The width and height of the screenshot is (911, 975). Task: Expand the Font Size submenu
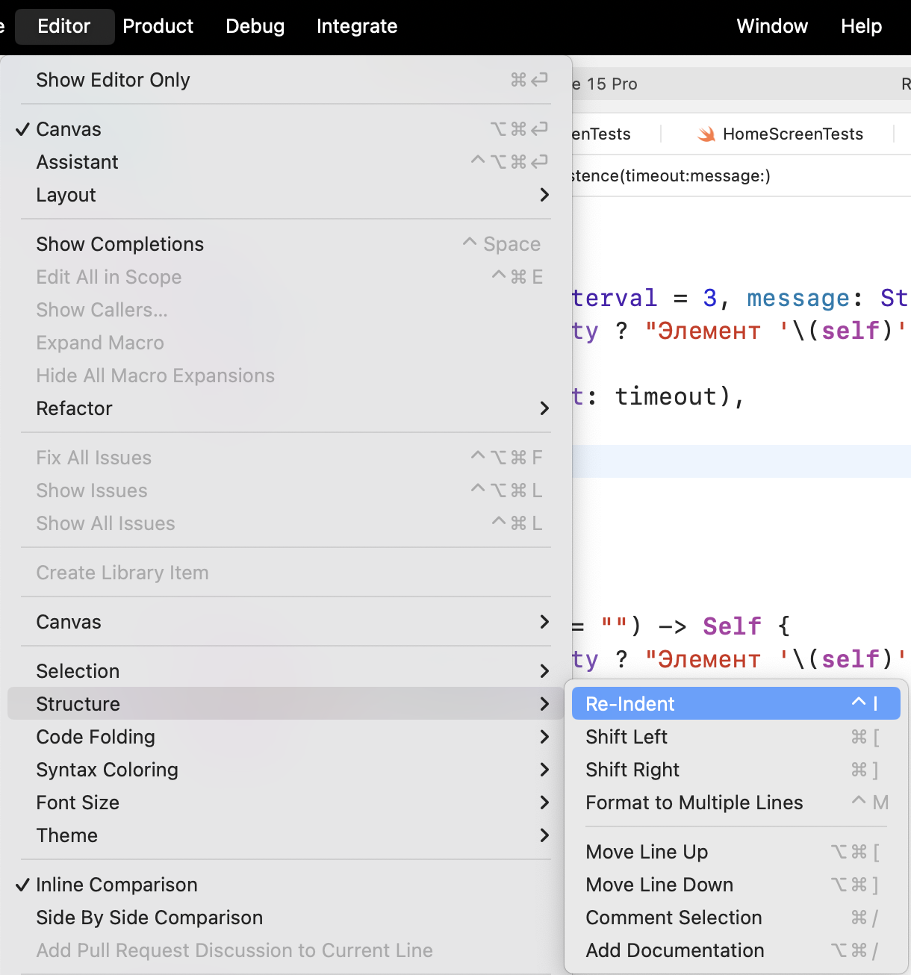78,802
